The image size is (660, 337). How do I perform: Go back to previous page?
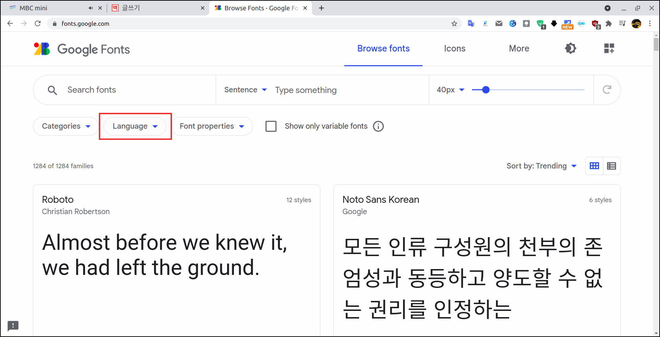[x=10, y=24]
